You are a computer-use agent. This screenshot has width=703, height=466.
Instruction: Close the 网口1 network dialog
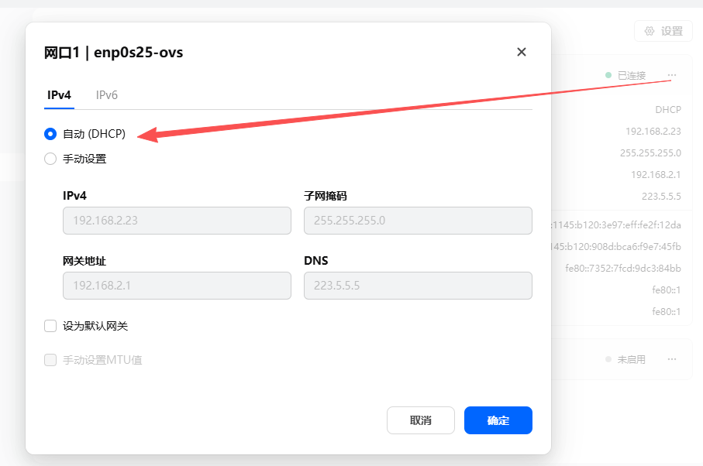[522, 52]
